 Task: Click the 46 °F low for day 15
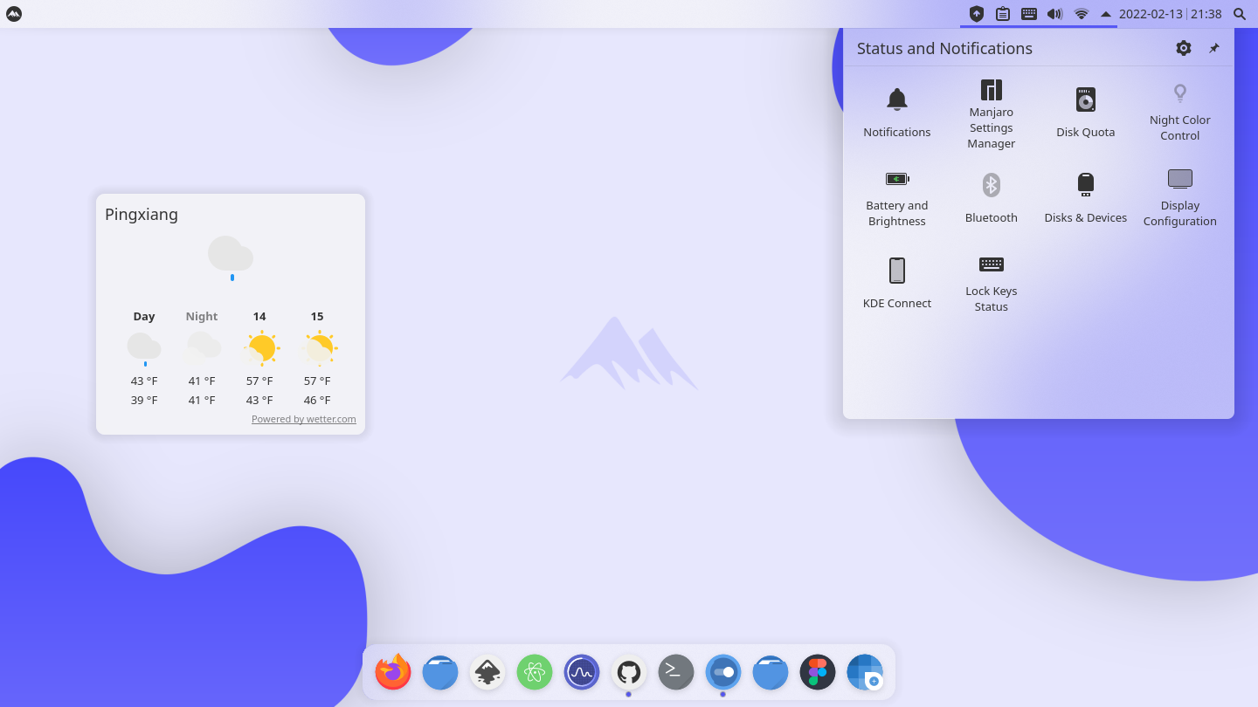(x=317, y=401)
